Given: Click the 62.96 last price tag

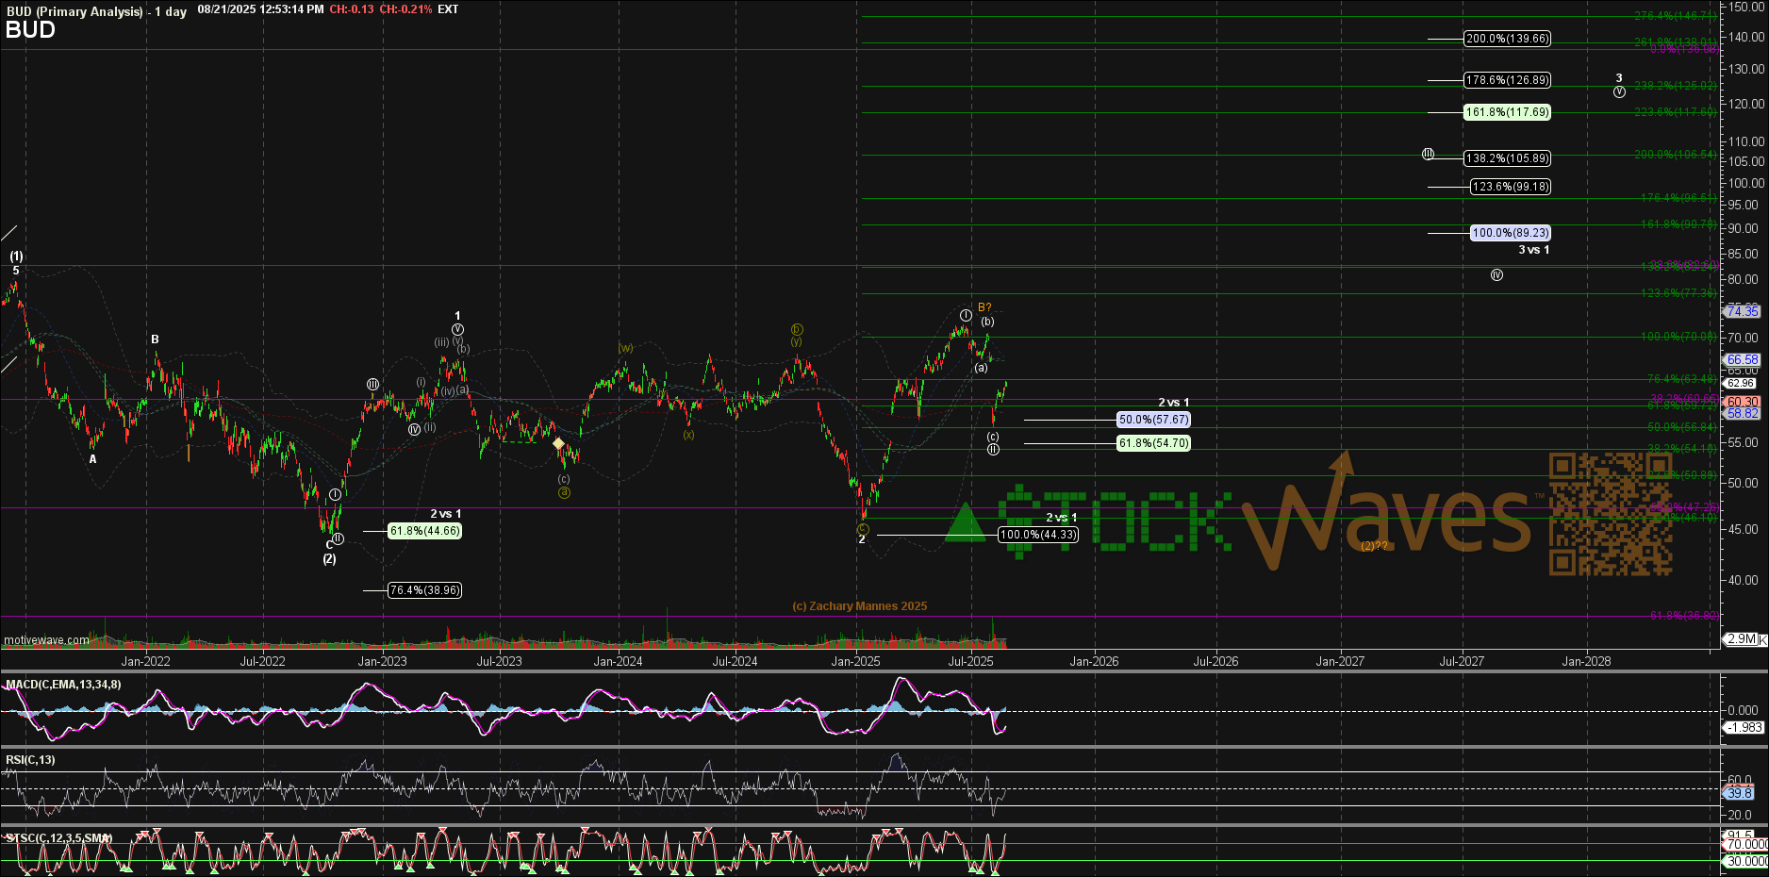Looking at the screenshot, I should (1741, 383).
